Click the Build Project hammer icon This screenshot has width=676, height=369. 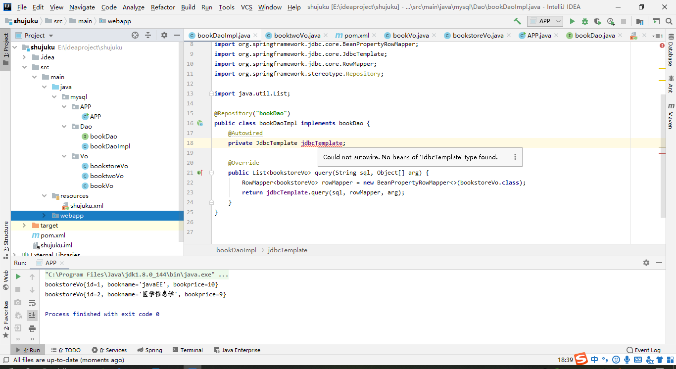(517, 21)
